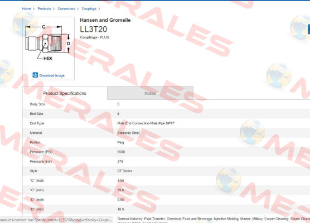Click the Download Image link text

click(52, 75)
